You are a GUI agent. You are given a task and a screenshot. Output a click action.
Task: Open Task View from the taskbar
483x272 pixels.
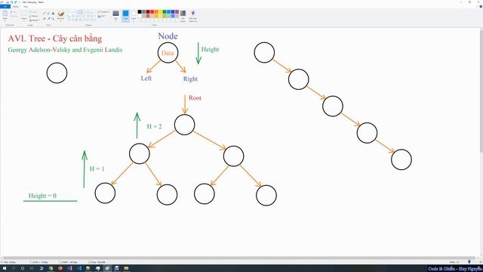coord(32,268)
